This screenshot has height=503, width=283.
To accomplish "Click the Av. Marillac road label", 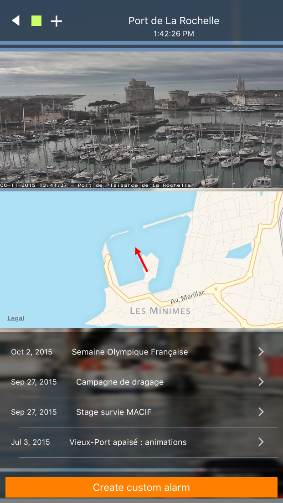I will (188, 297).
